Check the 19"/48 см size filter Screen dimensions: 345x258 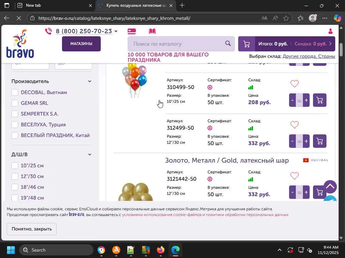(15, 198)
